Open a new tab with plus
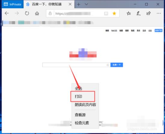This screenshot has width=165, height=134. pyautogui.click(x=79, y=4)
